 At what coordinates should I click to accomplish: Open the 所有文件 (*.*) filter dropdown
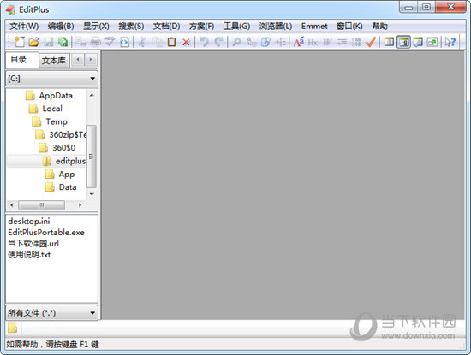(51, 313)
